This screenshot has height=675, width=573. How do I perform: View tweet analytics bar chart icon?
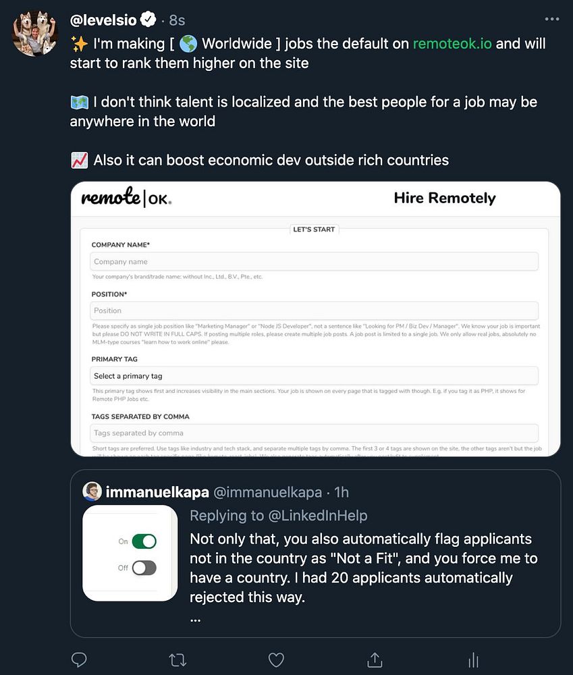tap(473, 659)
